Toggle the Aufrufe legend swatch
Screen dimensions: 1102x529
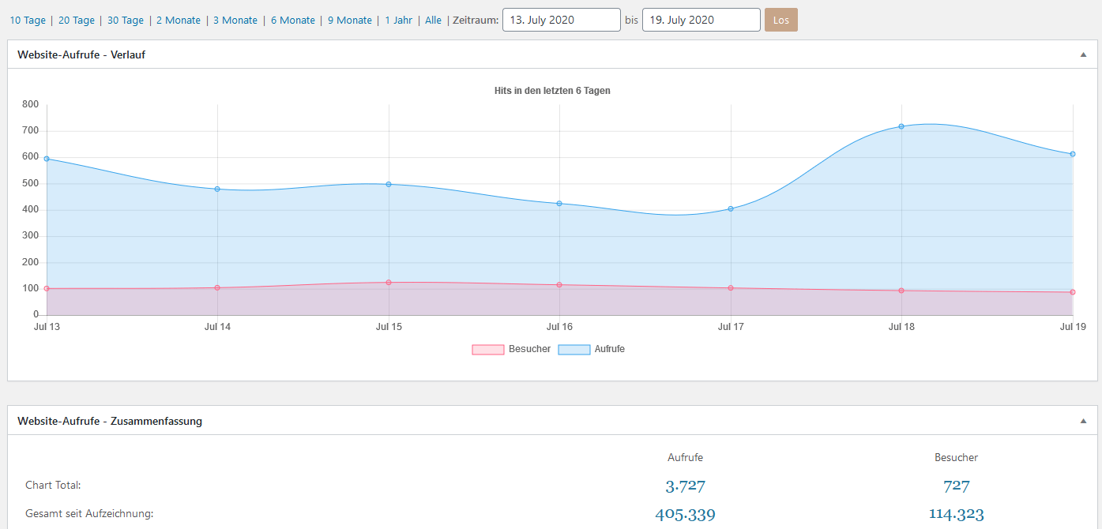(x=574, y=350)
